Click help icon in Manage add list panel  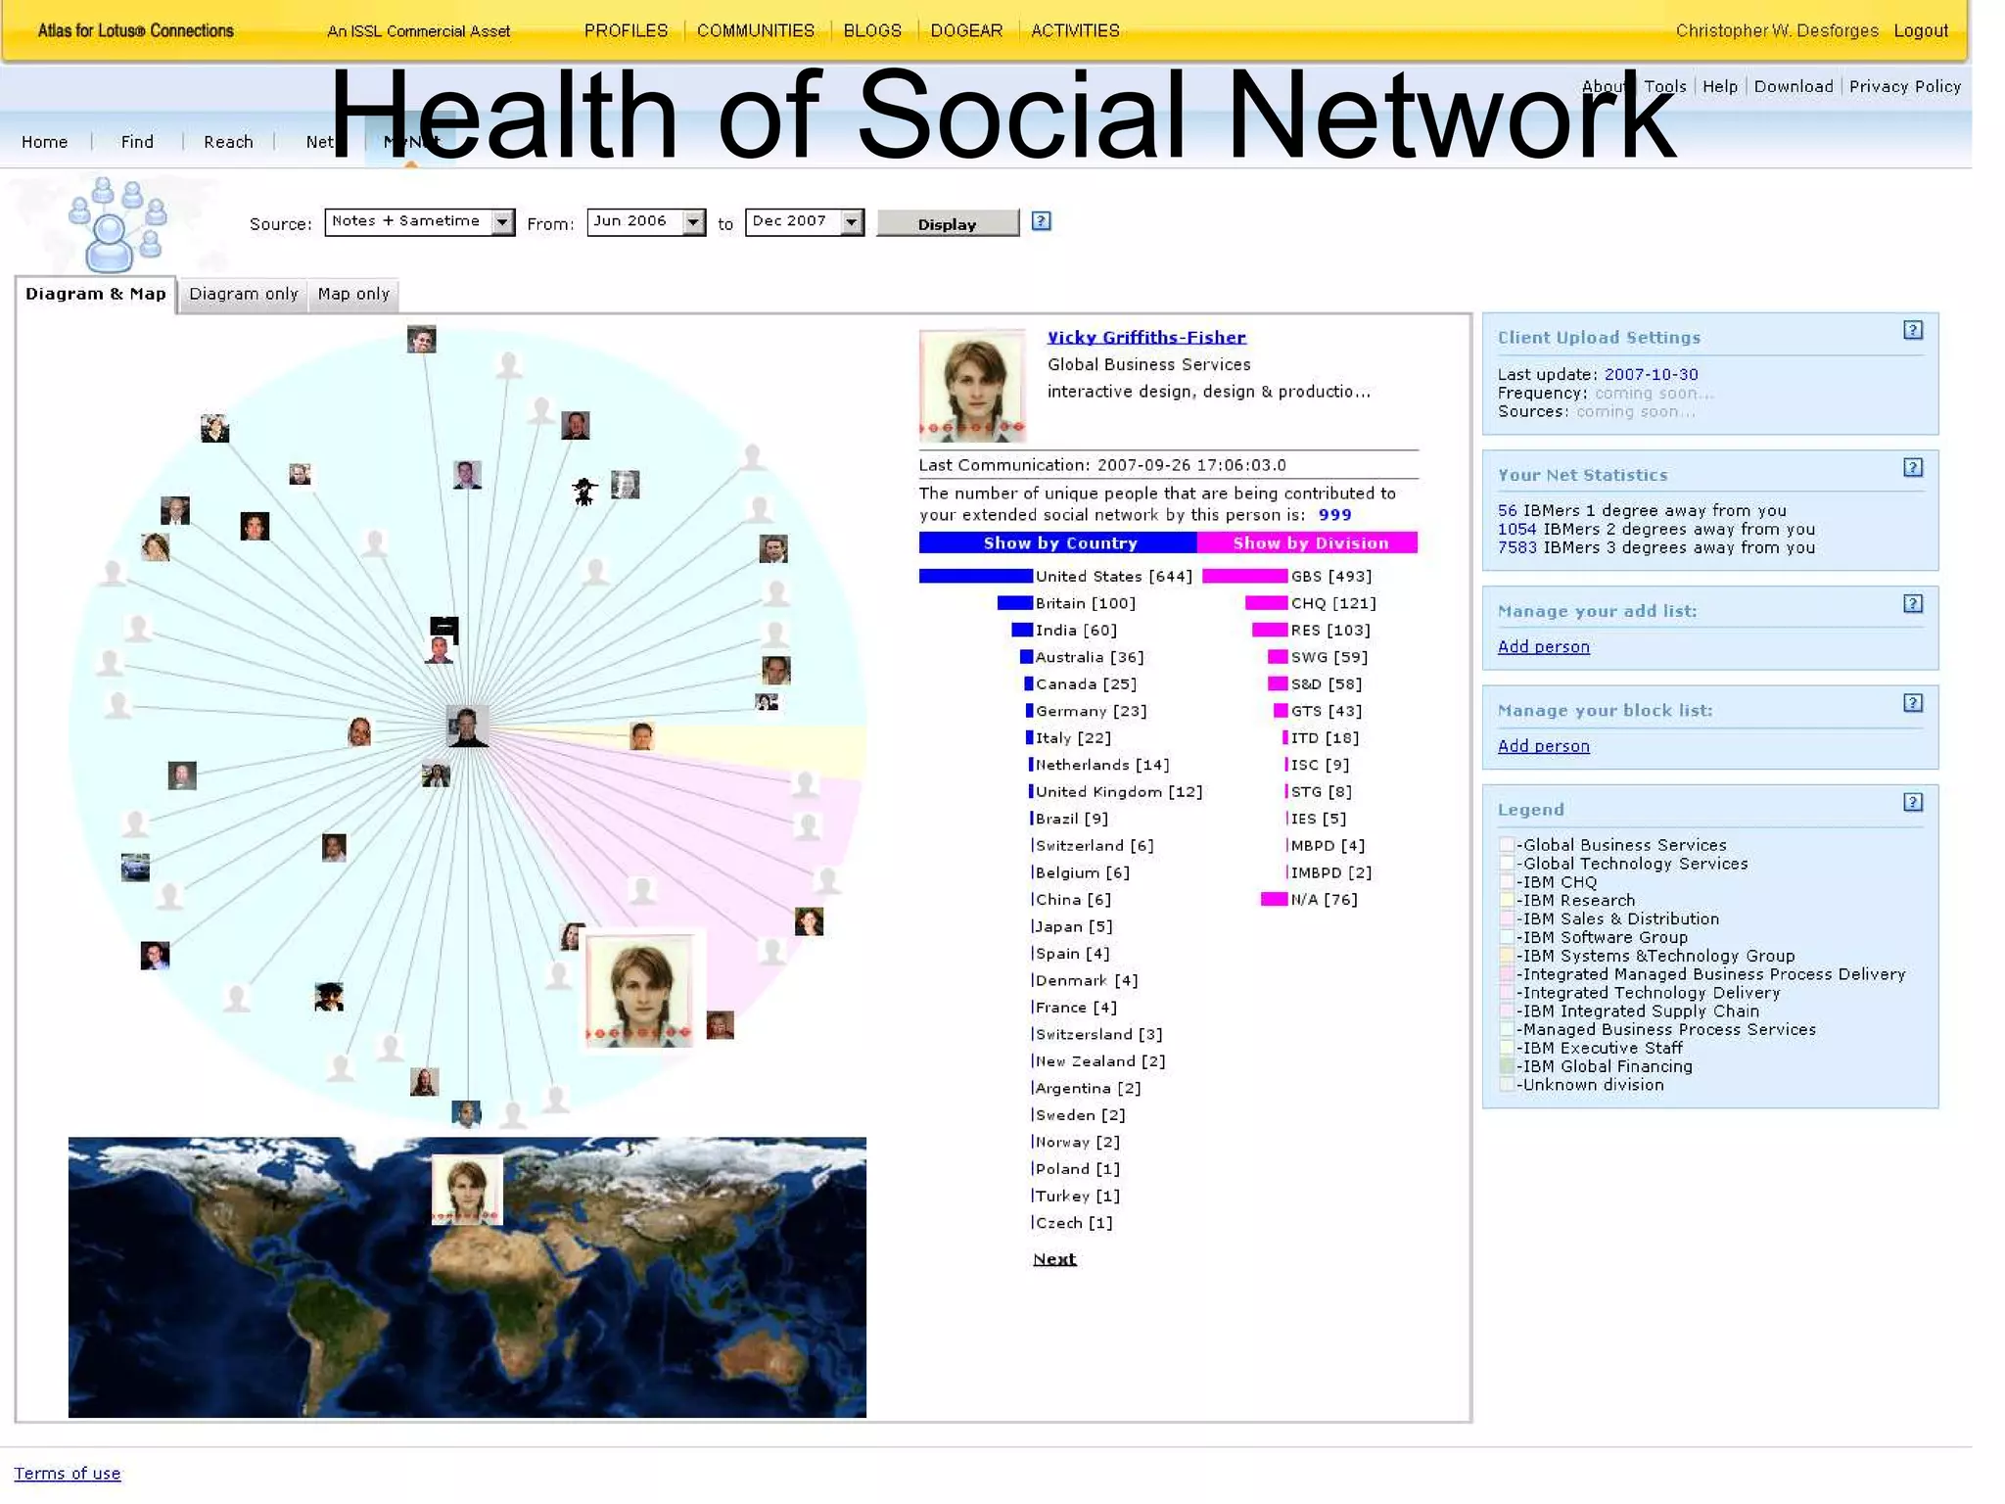click(1912, 603)
